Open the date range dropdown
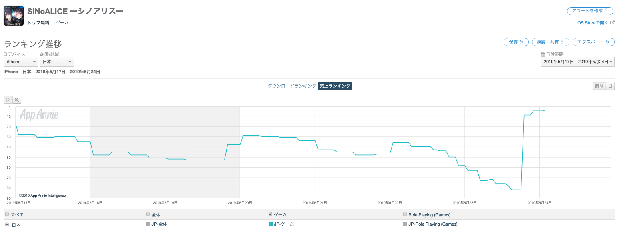This screenshot has height=236, width=617. tap(577, 62)
